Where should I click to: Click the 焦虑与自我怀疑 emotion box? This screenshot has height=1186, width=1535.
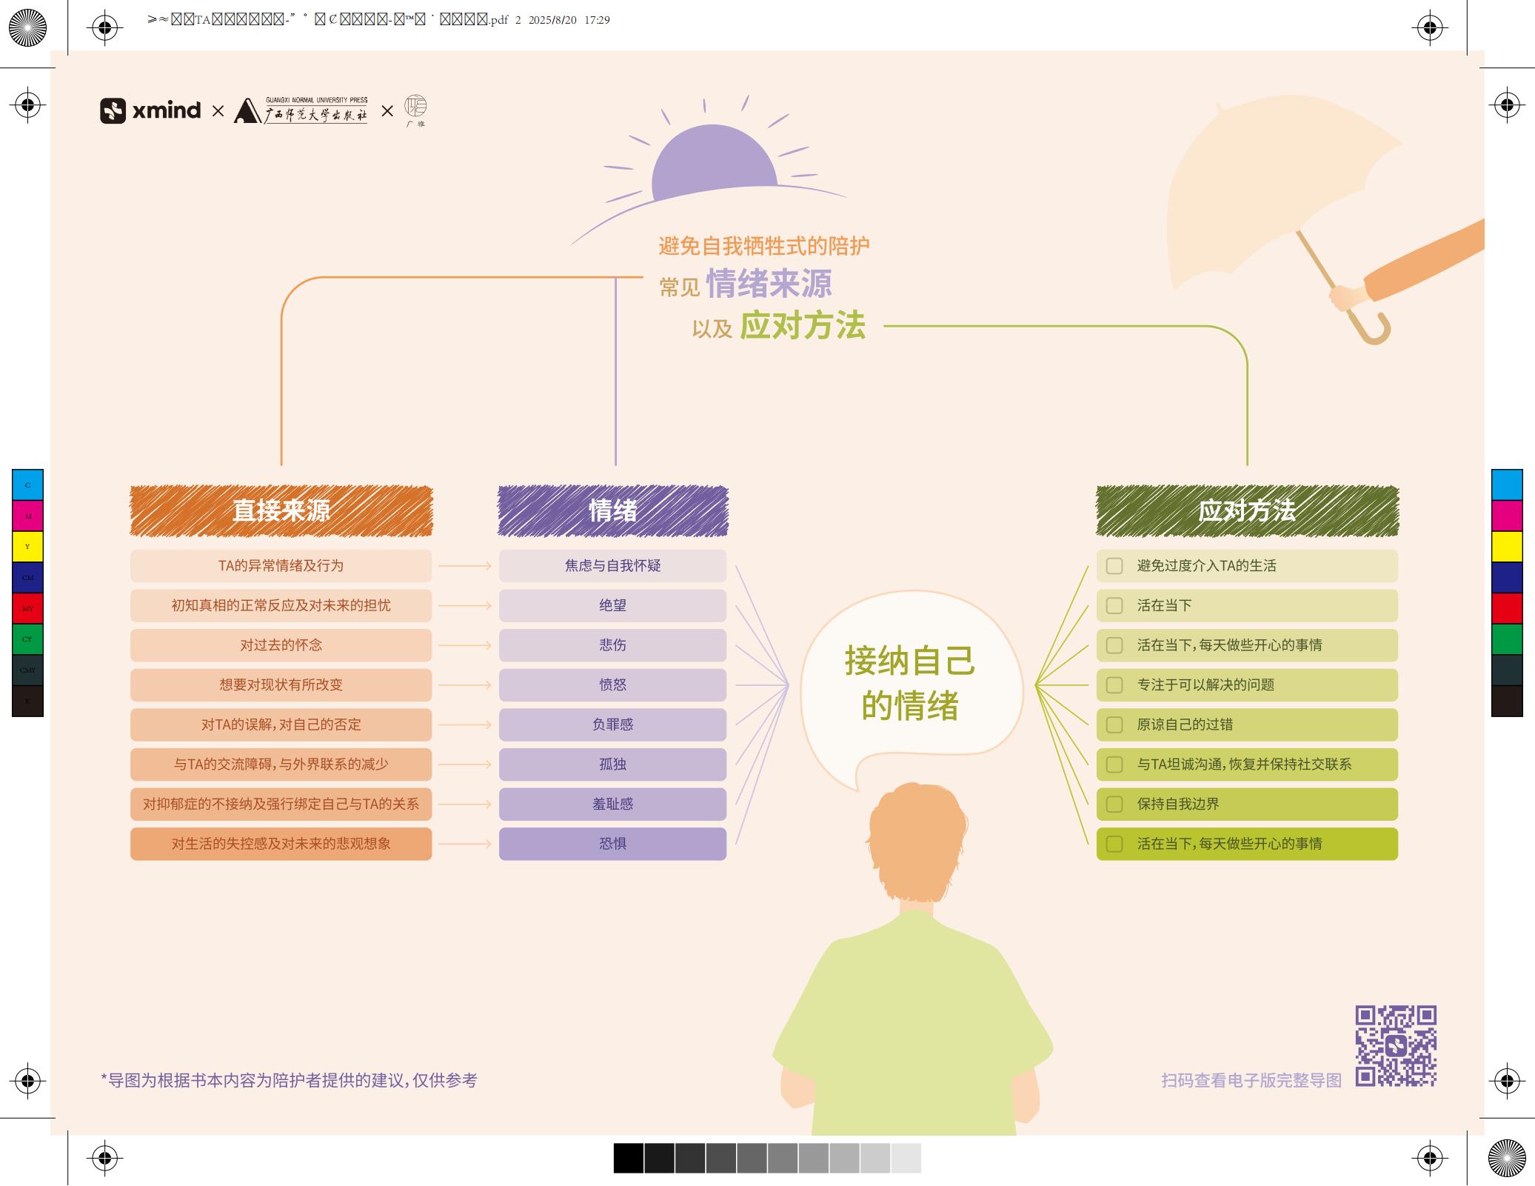[612, 566]
